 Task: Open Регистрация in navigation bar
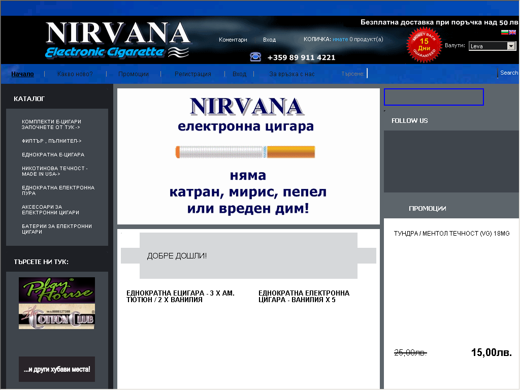(x=192, y=74)
